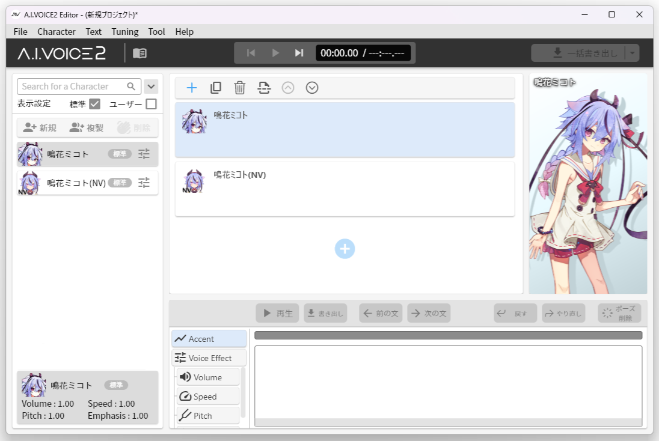Open the dictionary book icon in header
This screenshot has width=659, height=441.
[139, 53]
